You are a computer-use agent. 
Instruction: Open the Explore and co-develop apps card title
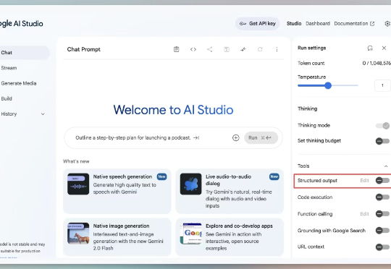click(239, 226)
